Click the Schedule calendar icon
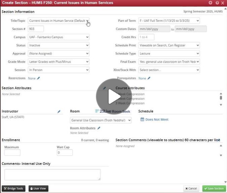Viewport: 227px width, 193px height. point(142,120)
